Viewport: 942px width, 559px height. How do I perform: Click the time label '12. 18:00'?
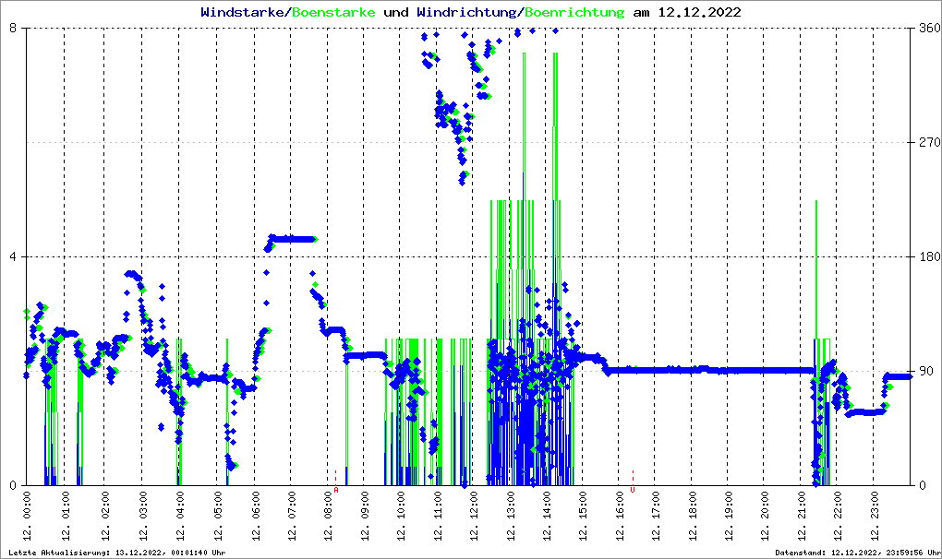[x=693, y=516]
